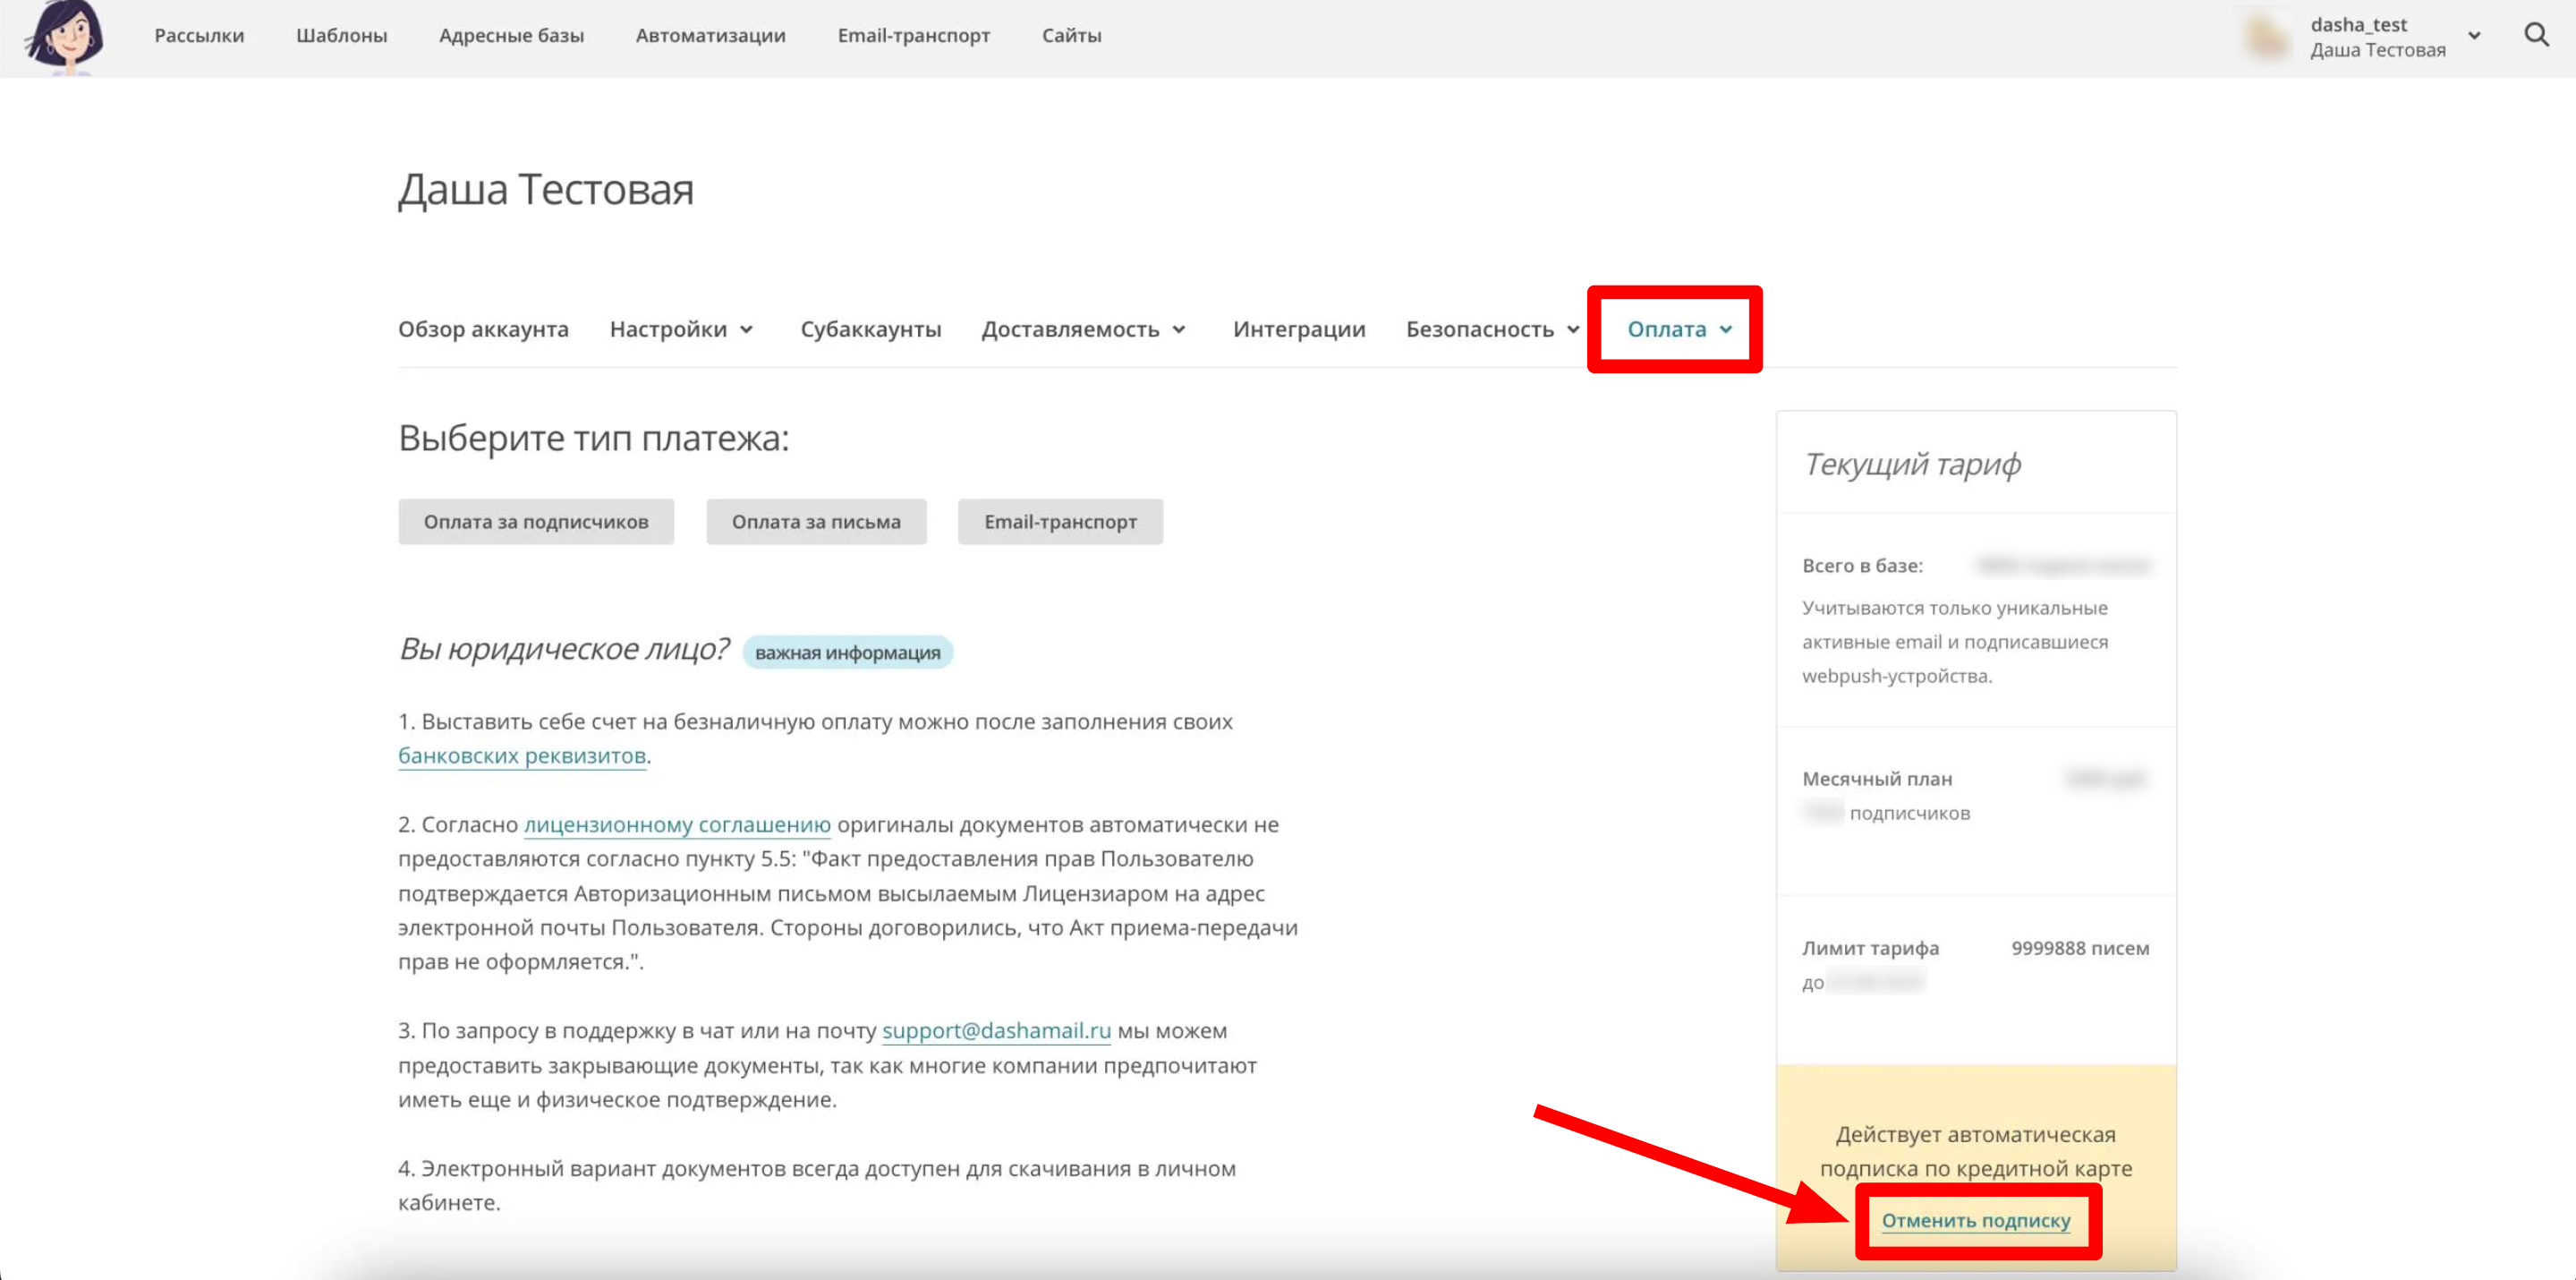The image size is (2576, 1280).
Task: Open the Рассылки top menu
Action: 199,36
